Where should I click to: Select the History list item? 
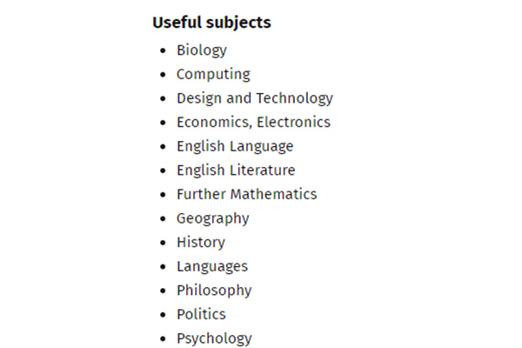coord(201,243)
